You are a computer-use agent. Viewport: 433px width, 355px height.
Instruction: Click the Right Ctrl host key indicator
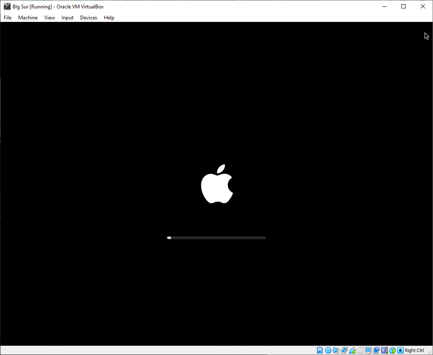pos(413,350)
